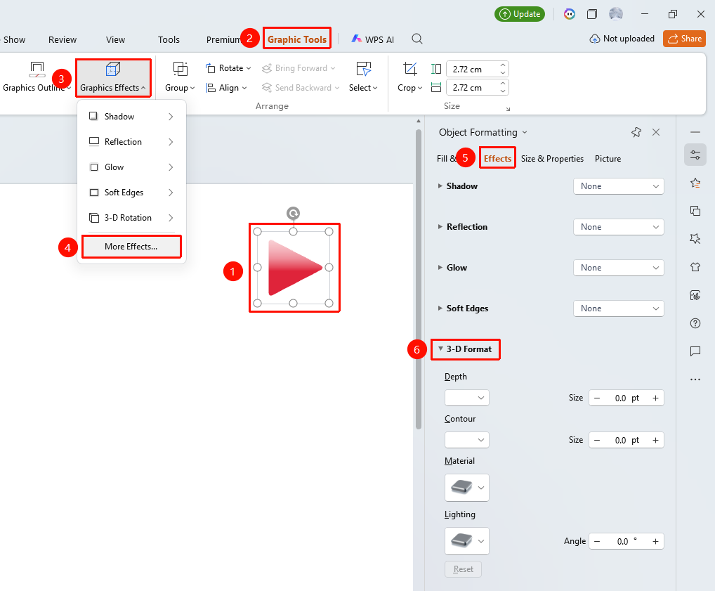Click the green Update button
715x591 pixels.
click(x=520, y=14)
